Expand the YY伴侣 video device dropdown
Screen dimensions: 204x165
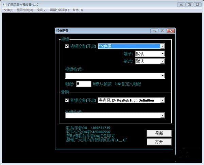[163, 46]
